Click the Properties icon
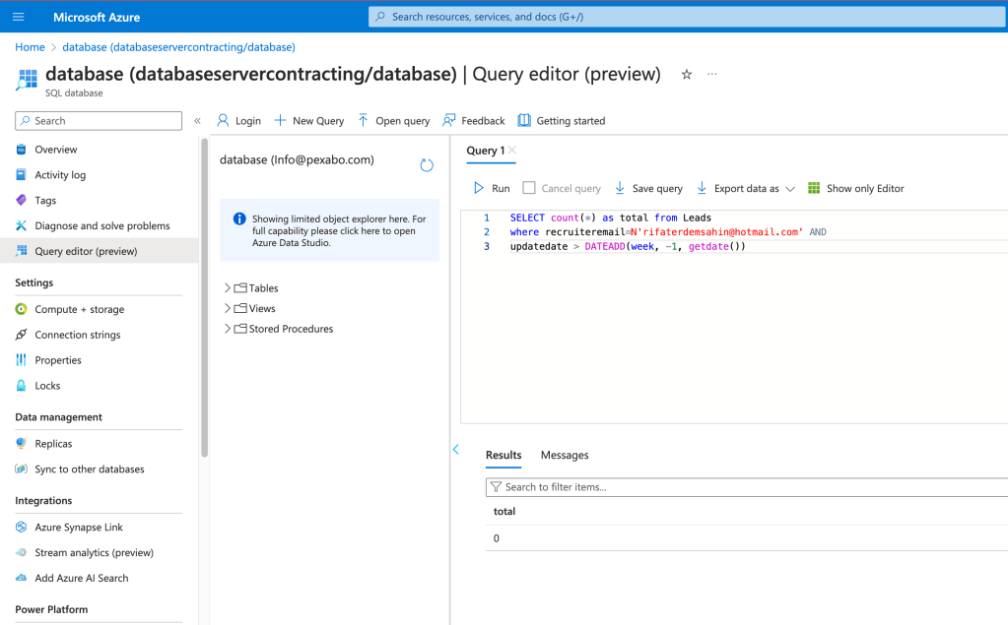 [x=22, y=359]
